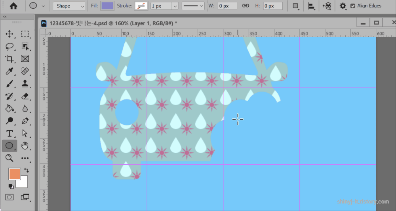
Task: Click the white background color swatch
Action: [x=23, y=183]
